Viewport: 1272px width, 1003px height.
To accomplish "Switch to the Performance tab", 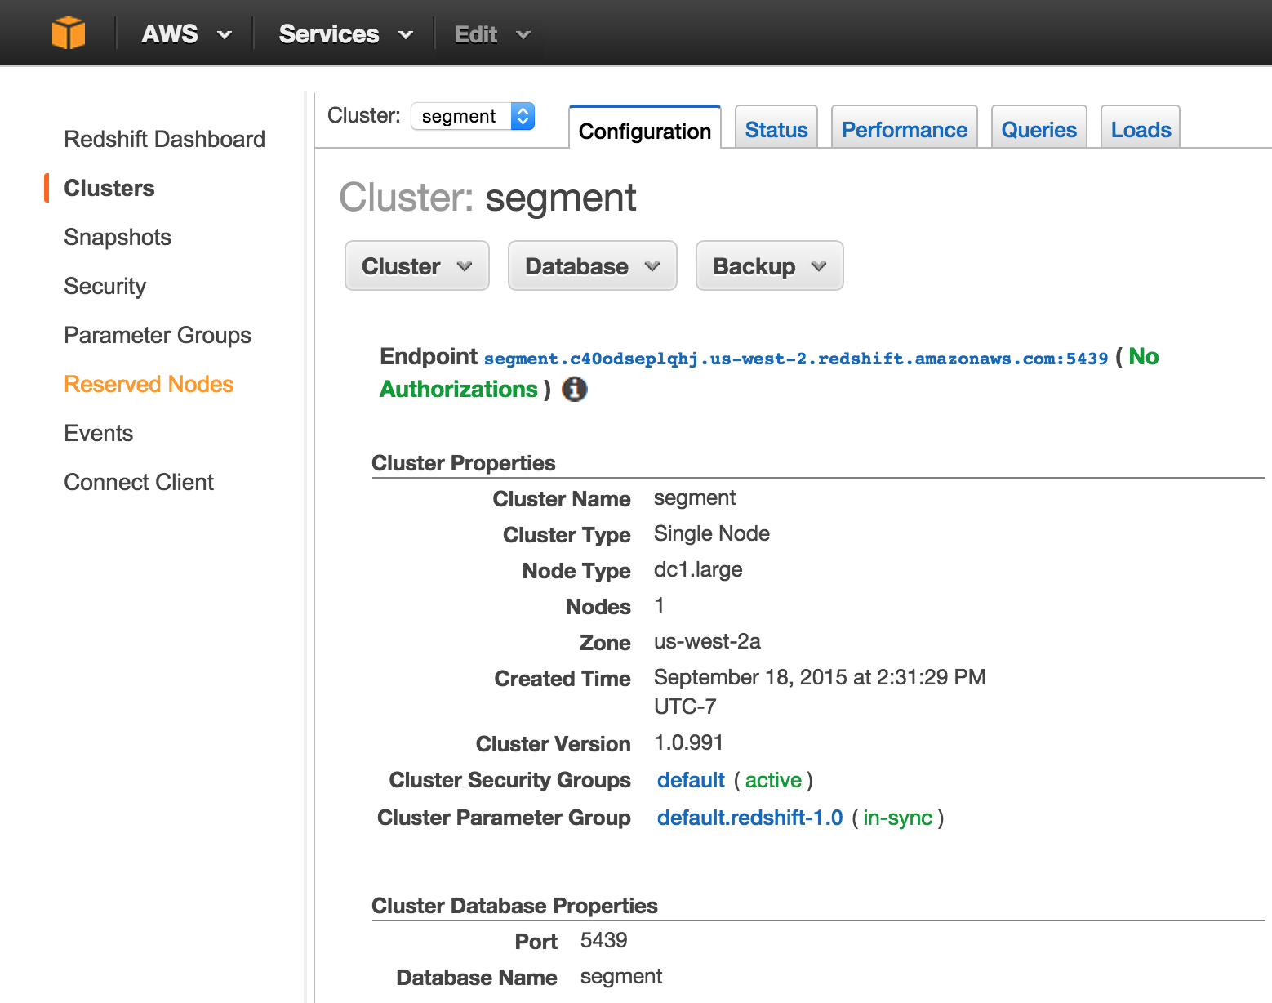I will 905,128.
